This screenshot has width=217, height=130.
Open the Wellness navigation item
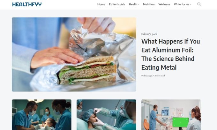(164, 4)
